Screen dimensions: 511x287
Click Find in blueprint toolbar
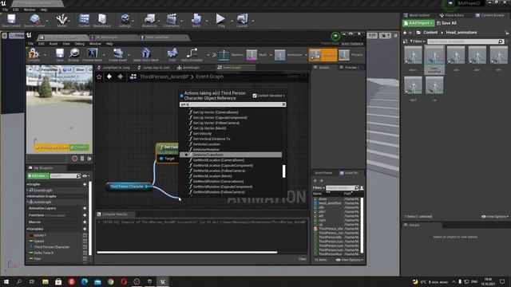(172, 55)
